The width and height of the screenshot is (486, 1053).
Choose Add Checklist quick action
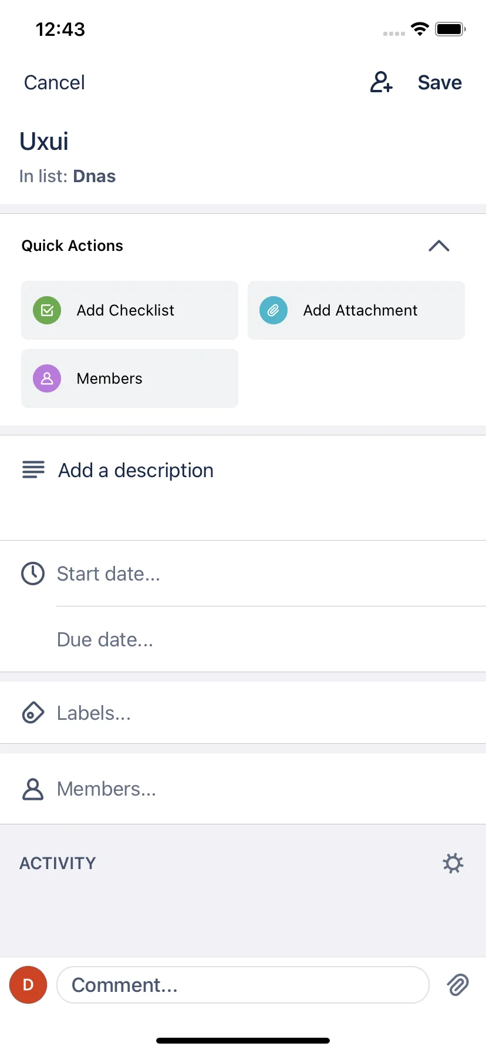pos(130,310)
